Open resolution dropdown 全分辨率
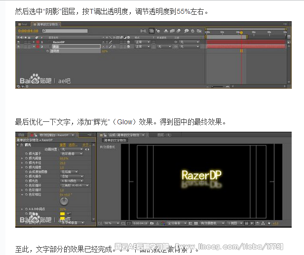The height and width of the screenshot is (255, 304). point(177,223)
